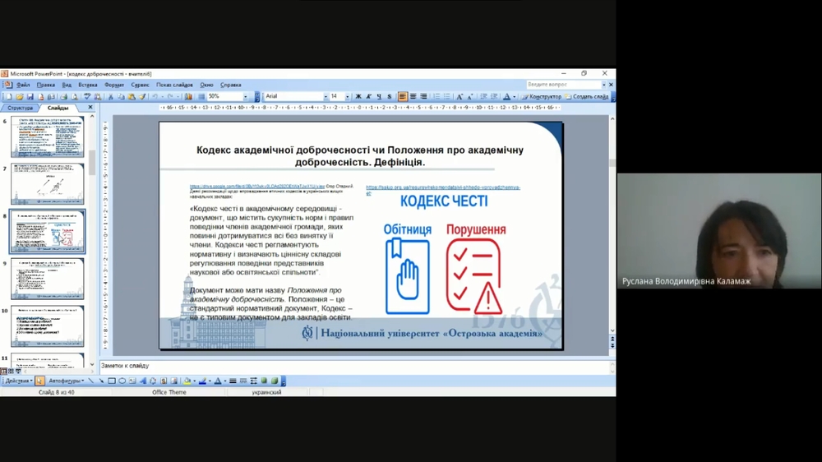This screenshot has width=822, height=462.
Task: Apply drawing toolbar font color
Action: (x=218, y=381)
